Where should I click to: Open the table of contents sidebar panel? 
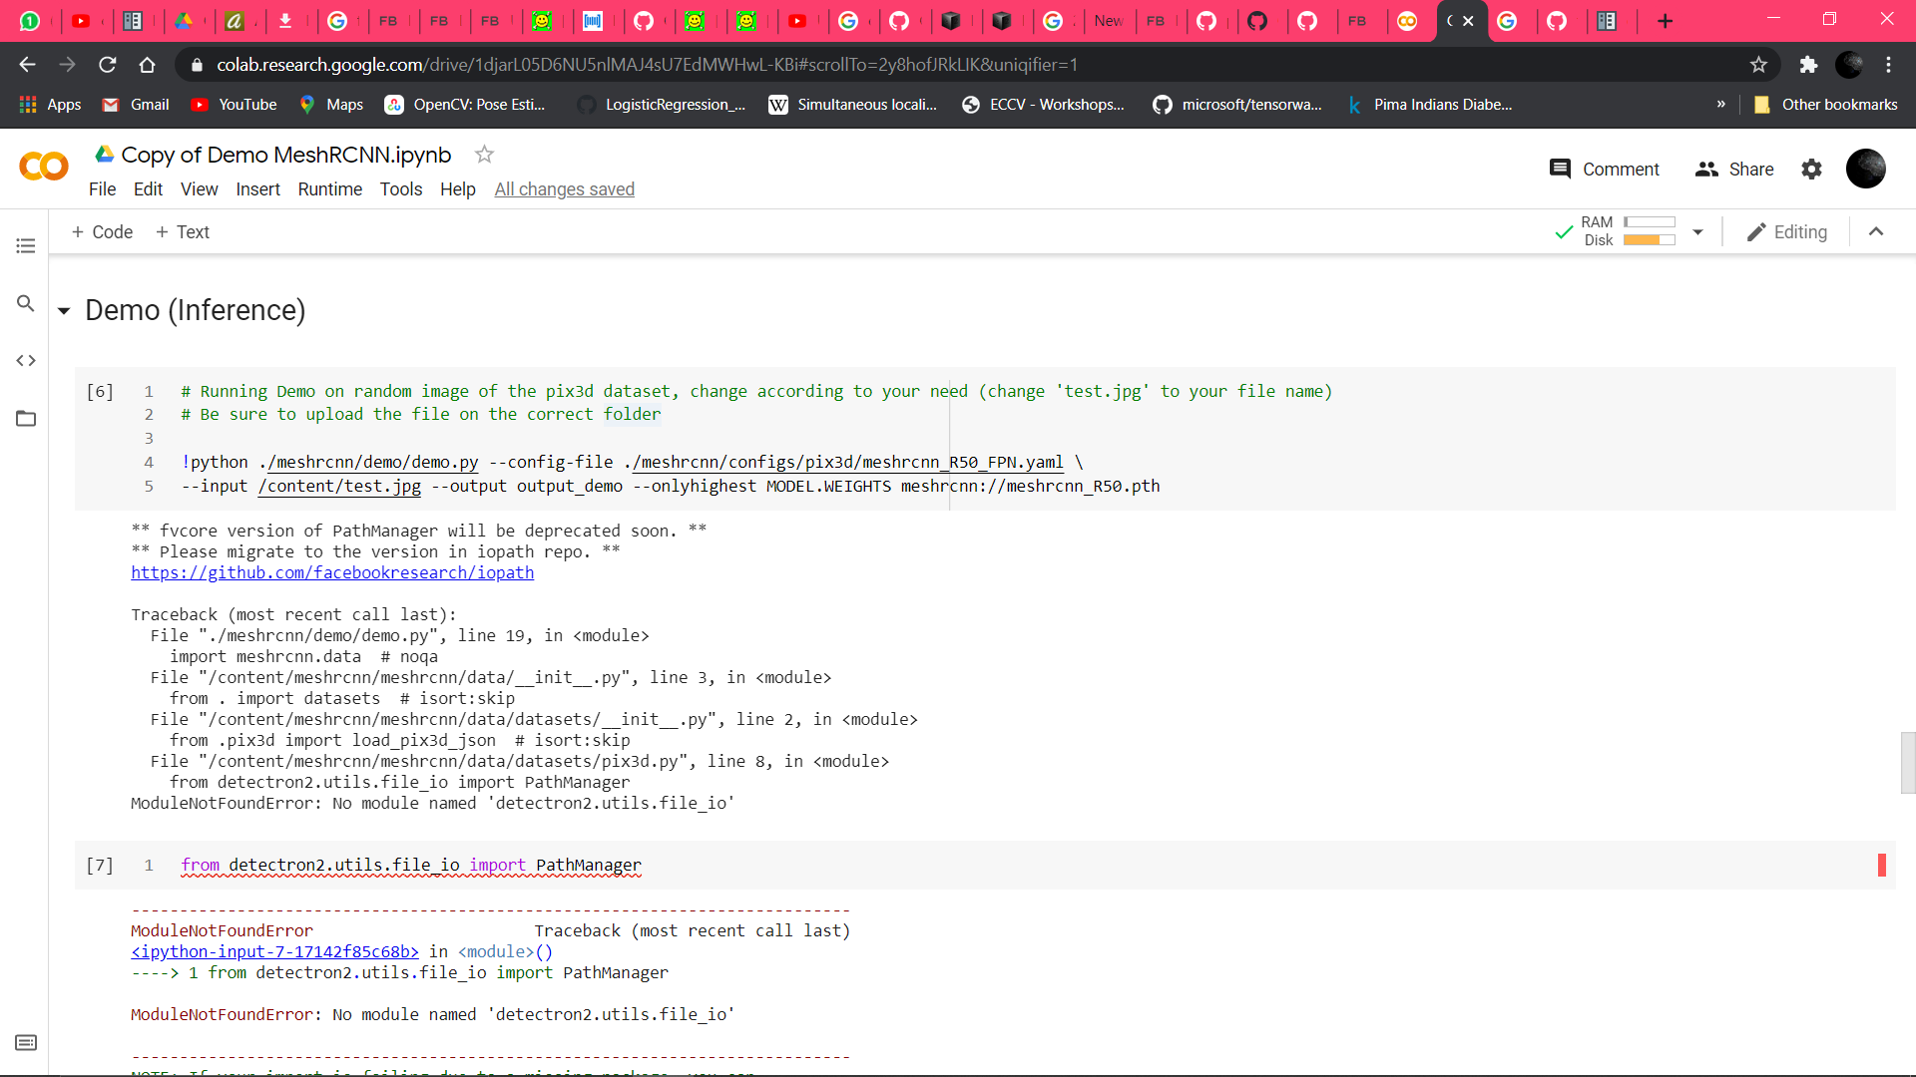[25, 245]
